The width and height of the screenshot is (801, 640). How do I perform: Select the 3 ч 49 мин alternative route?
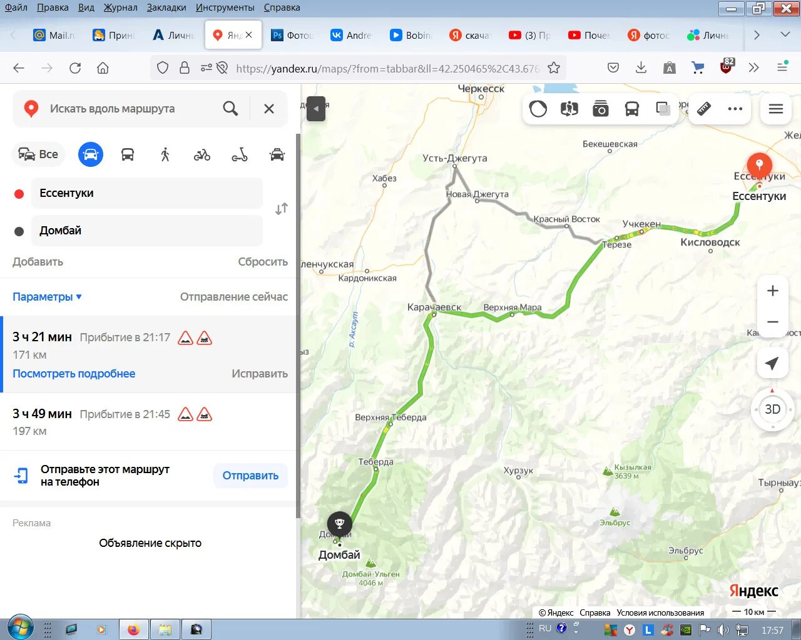pyautogui.click(x=148, y=422)
